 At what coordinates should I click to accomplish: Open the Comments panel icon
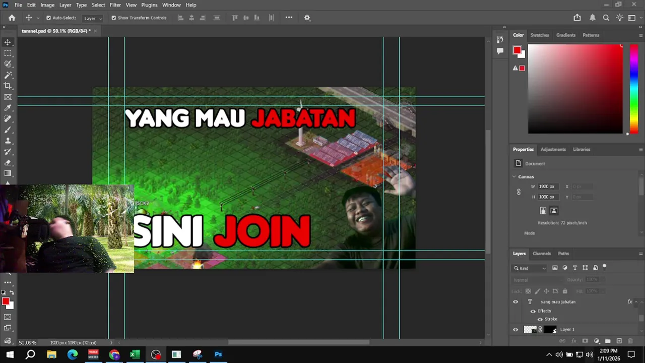(x=500, y=51)
